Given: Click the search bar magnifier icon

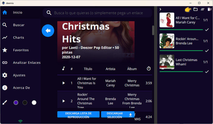Looking at the screenshot, I should (49, 13).
